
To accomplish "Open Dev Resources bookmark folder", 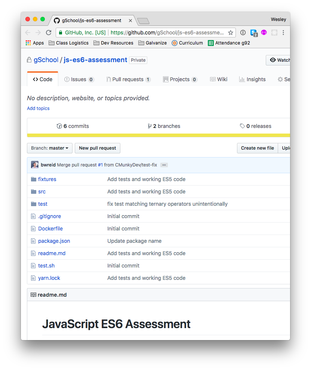I will (x=113, y=43).
